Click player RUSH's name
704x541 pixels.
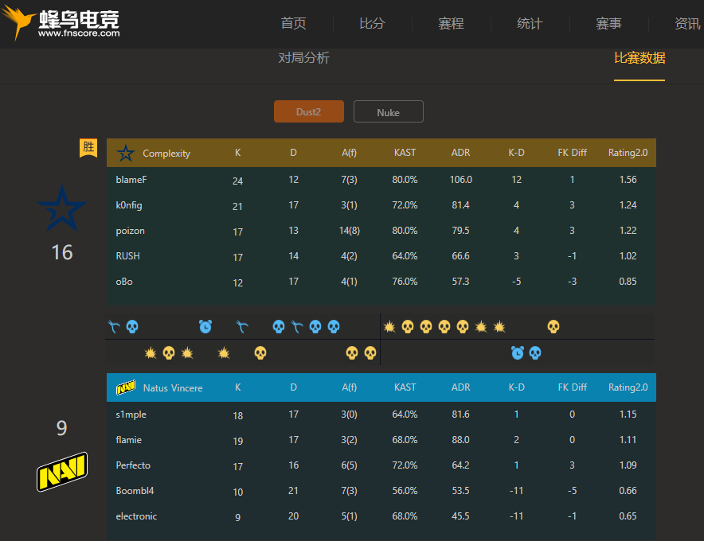coord(128,255)
